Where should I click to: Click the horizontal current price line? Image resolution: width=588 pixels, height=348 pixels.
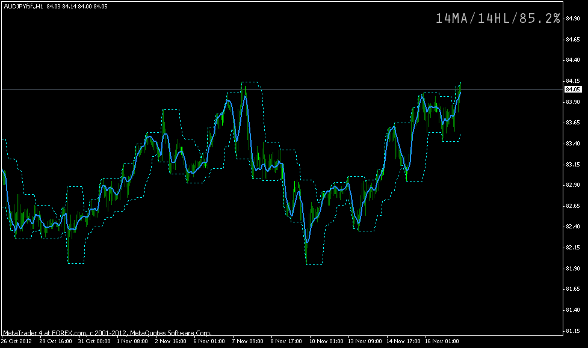(282, 90)
